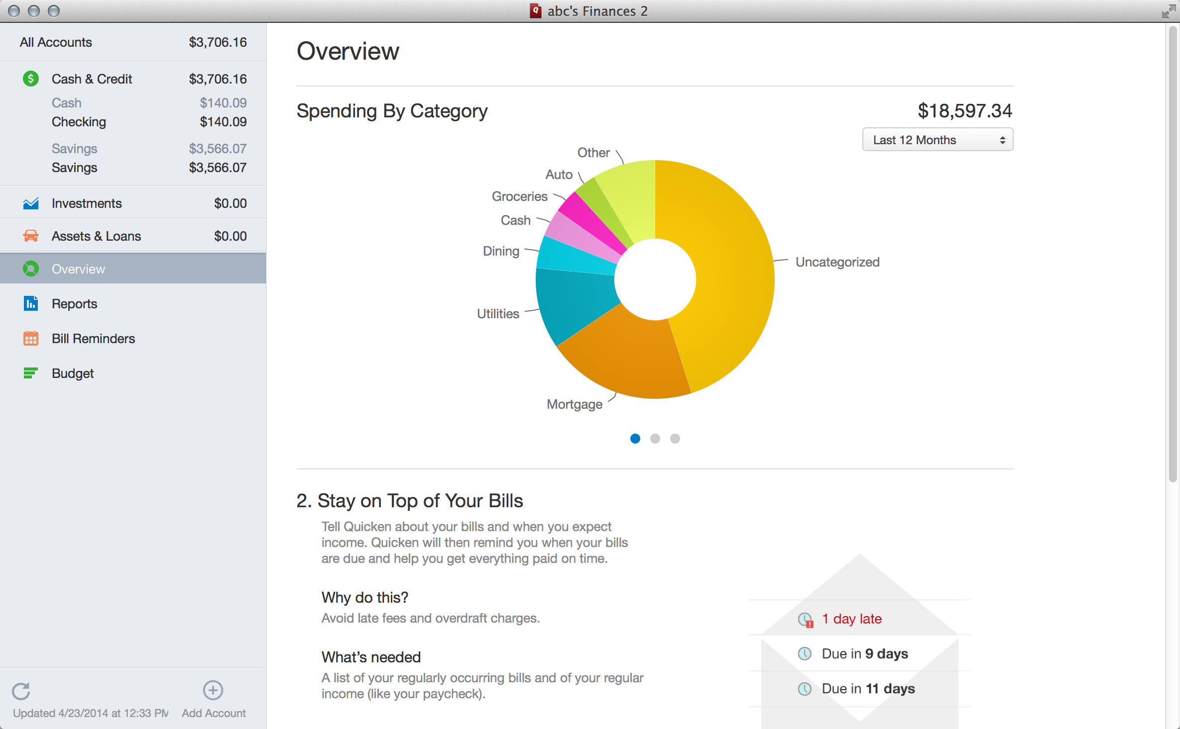Image resolution: width=1180 pixels, height=729 pixels.
Task: Open the Reports bar chart icon
Action: click(x=29, y=304)
